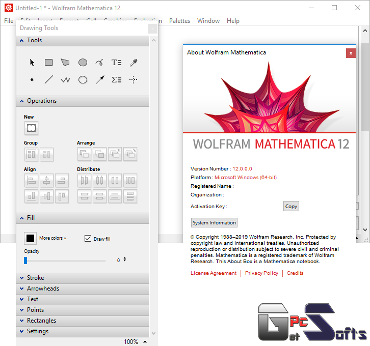Expand the Arrowheads section
The width and height of the screenshot is (370, 346).
coord(83,289)
